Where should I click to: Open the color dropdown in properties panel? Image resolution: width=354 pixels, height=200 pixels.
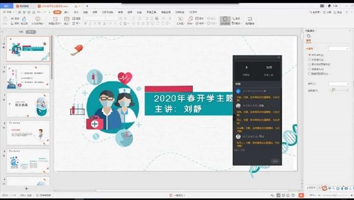pos(339,84)
